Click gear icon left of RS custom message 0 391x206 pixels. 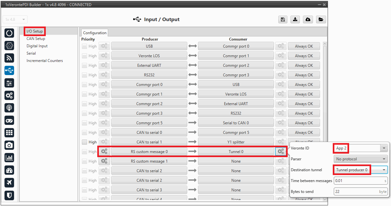point(104,152)
